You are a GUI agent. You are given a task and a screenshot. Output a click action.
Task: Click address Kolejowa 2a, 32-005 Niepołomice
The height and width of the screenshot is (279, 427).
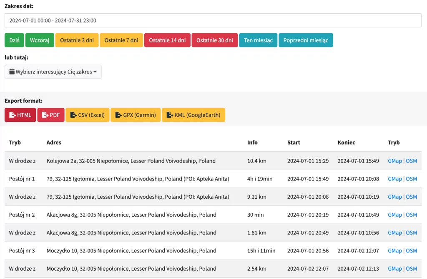click(x=131, y=161)
